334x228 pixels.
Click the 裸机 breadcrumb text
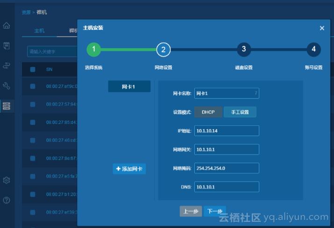coord(42,12)
